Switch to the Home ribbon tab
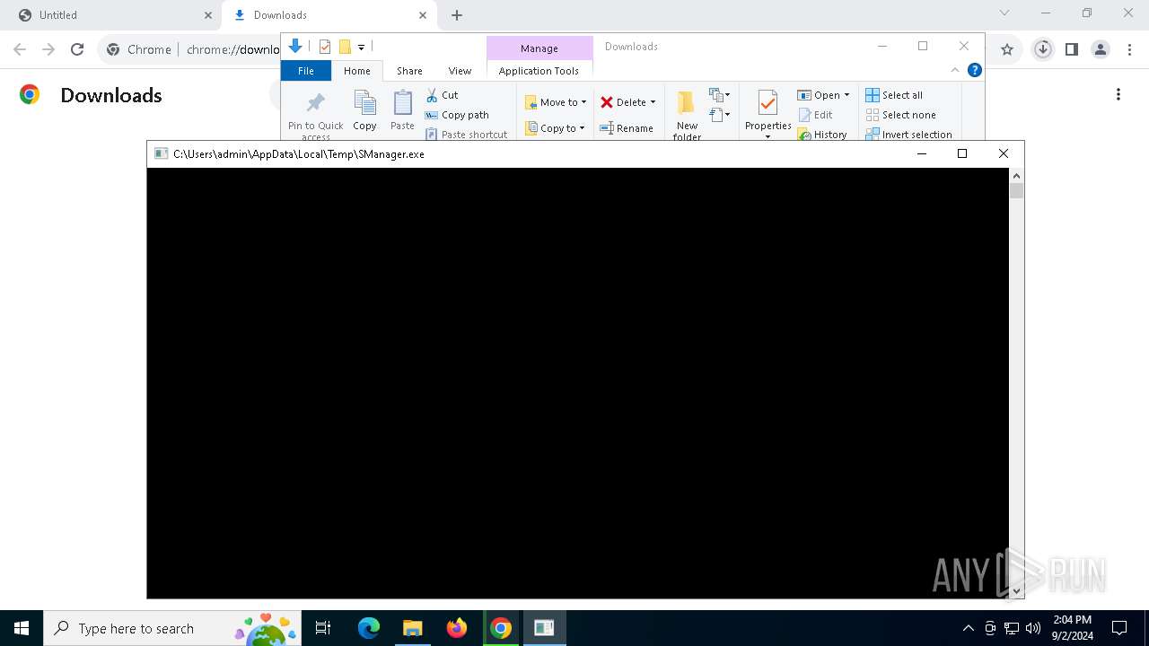Screen dimensions: 1149x646 tap(357, 71)
